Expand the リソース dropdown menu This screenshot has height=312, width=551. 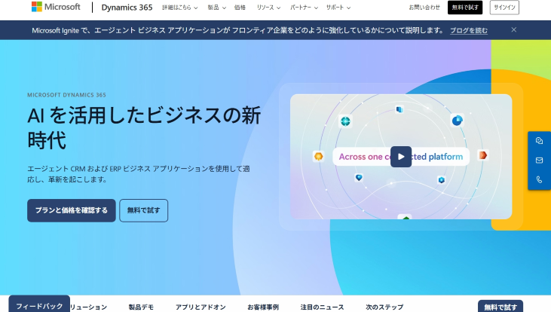click(270, 8)
